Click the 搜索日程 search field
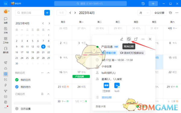The width and height of the screenshot is (181, 113). [x=29, y=13]
